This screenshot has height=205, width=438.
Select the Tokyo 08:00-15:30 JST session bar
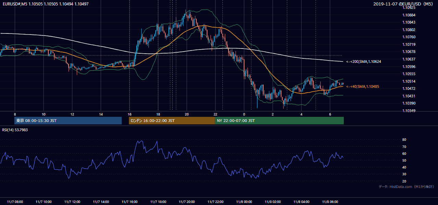pos(68,121)
